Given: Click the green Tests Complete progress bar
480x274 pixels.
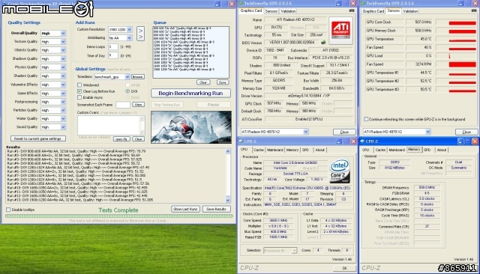Looking at the screenshot, I should click(x=118, y=216).
